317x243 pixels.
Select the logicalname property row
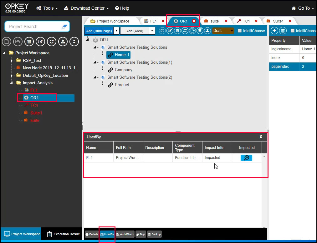point(293,49)
